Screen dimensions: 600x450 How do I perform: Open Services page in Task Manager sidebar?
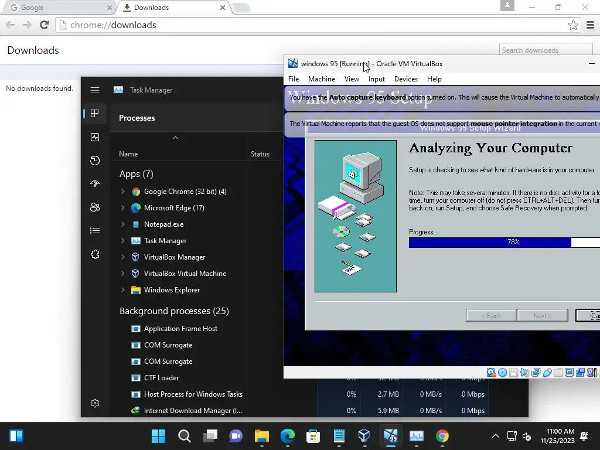pyautogui.click(x=95, y=254)
